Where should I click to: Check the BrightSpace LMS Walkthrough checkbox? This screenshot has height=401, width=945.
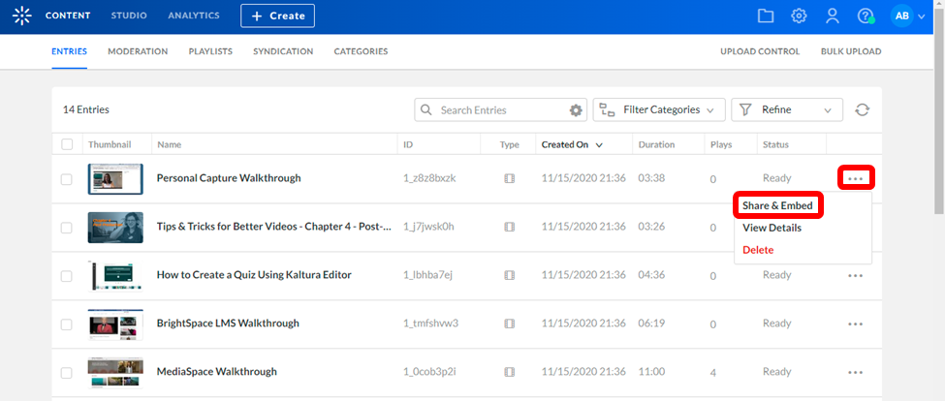(x=66, y=324)
